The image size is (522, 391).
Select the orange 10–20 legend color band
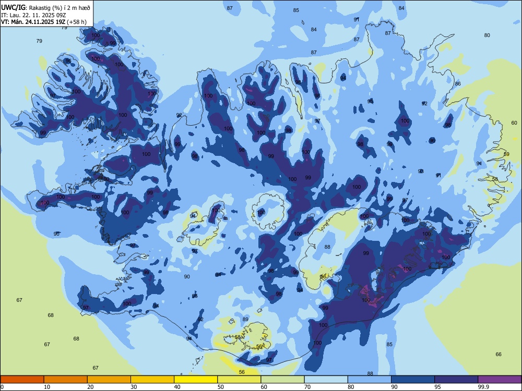pyautogui.click(x=66, y=380)
